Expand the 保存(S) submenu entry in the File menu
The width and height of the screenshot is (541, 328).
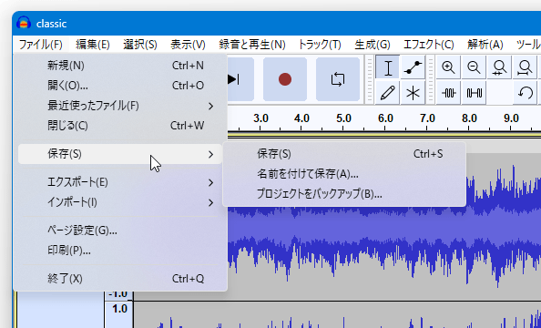click(x=120, y=154)
